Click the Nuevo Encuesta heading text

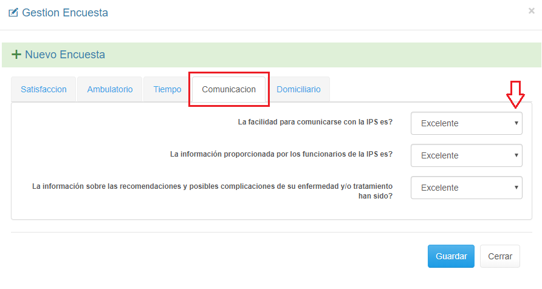(65, 55)
